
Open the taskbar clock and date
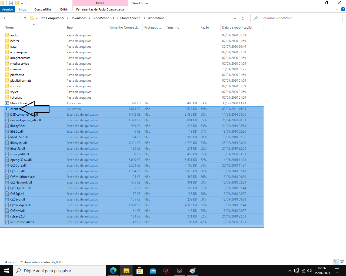(x=322, y=271)
